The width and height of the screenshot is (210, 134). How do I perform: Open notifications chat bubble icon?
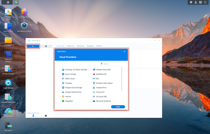coord(191,2)
